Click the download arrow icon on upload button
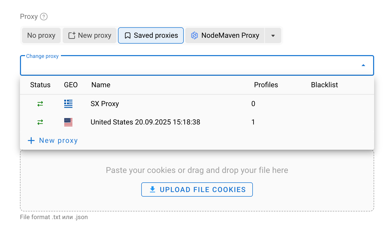Viewport: 390px width, 227px height. (153, 189)
